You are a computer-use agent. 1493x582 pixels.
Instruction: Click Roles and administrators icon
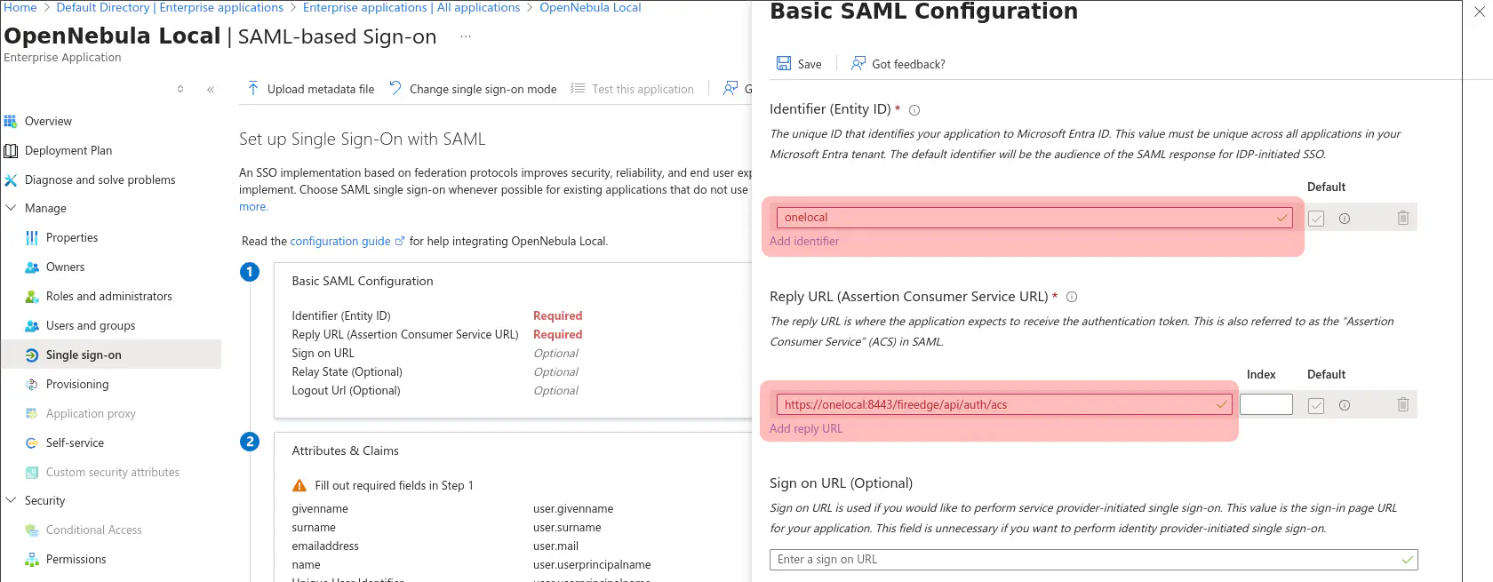click(32, 296)
